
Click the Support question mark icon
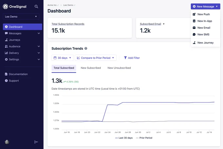[6, 81]
